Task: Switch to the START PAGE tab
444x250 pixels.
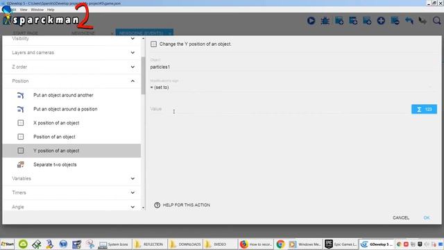Action: [x=25, y=33]
